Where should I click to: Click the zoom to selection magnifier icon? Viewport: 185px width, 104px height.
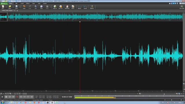[x=179, y=94]
